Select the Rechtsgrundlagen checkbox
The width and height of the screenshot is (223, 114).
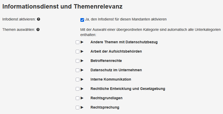pyautogui.click(x=78, y=98)
